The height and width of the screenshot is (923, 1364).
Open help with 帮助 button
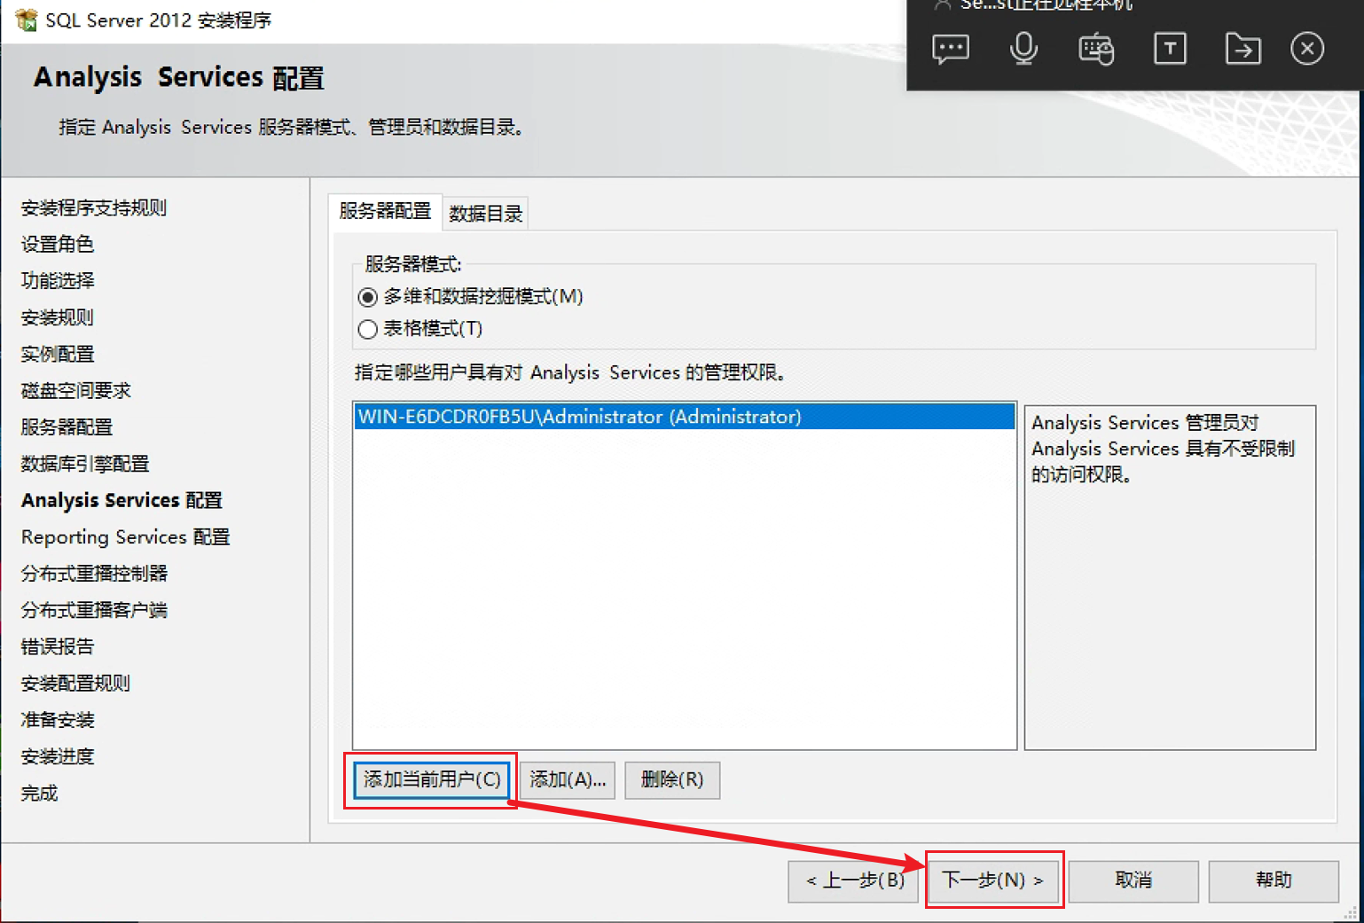1274,880
